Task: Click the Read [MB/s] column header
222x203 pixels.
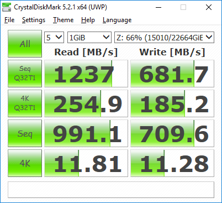Action: (86, 52)
